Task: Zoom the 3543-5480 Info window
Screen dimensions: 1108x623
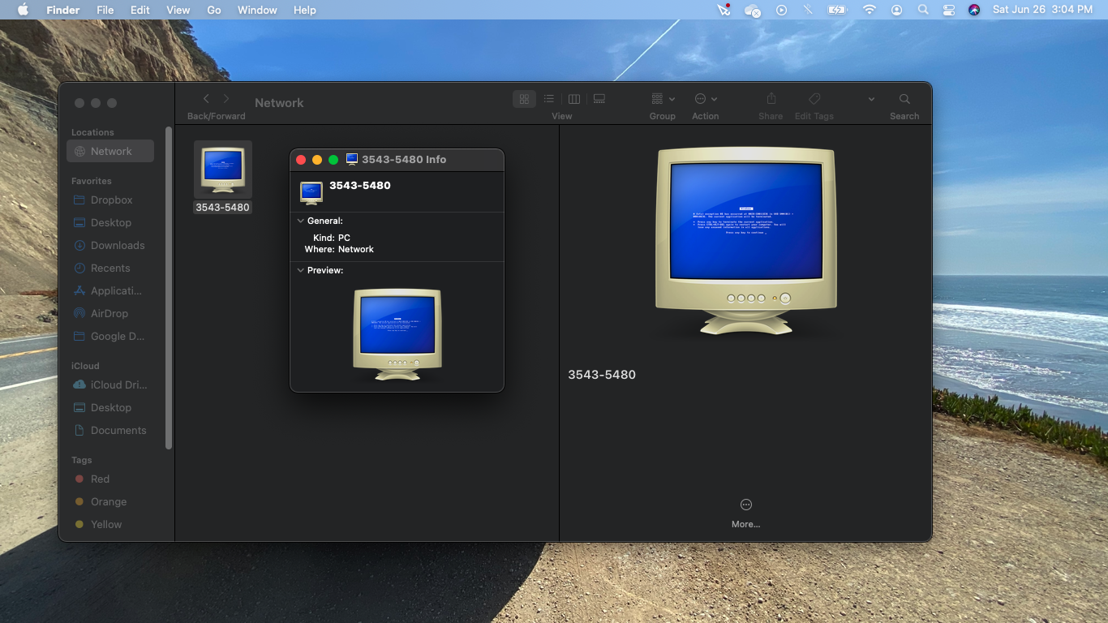Action: click(333, 160)
